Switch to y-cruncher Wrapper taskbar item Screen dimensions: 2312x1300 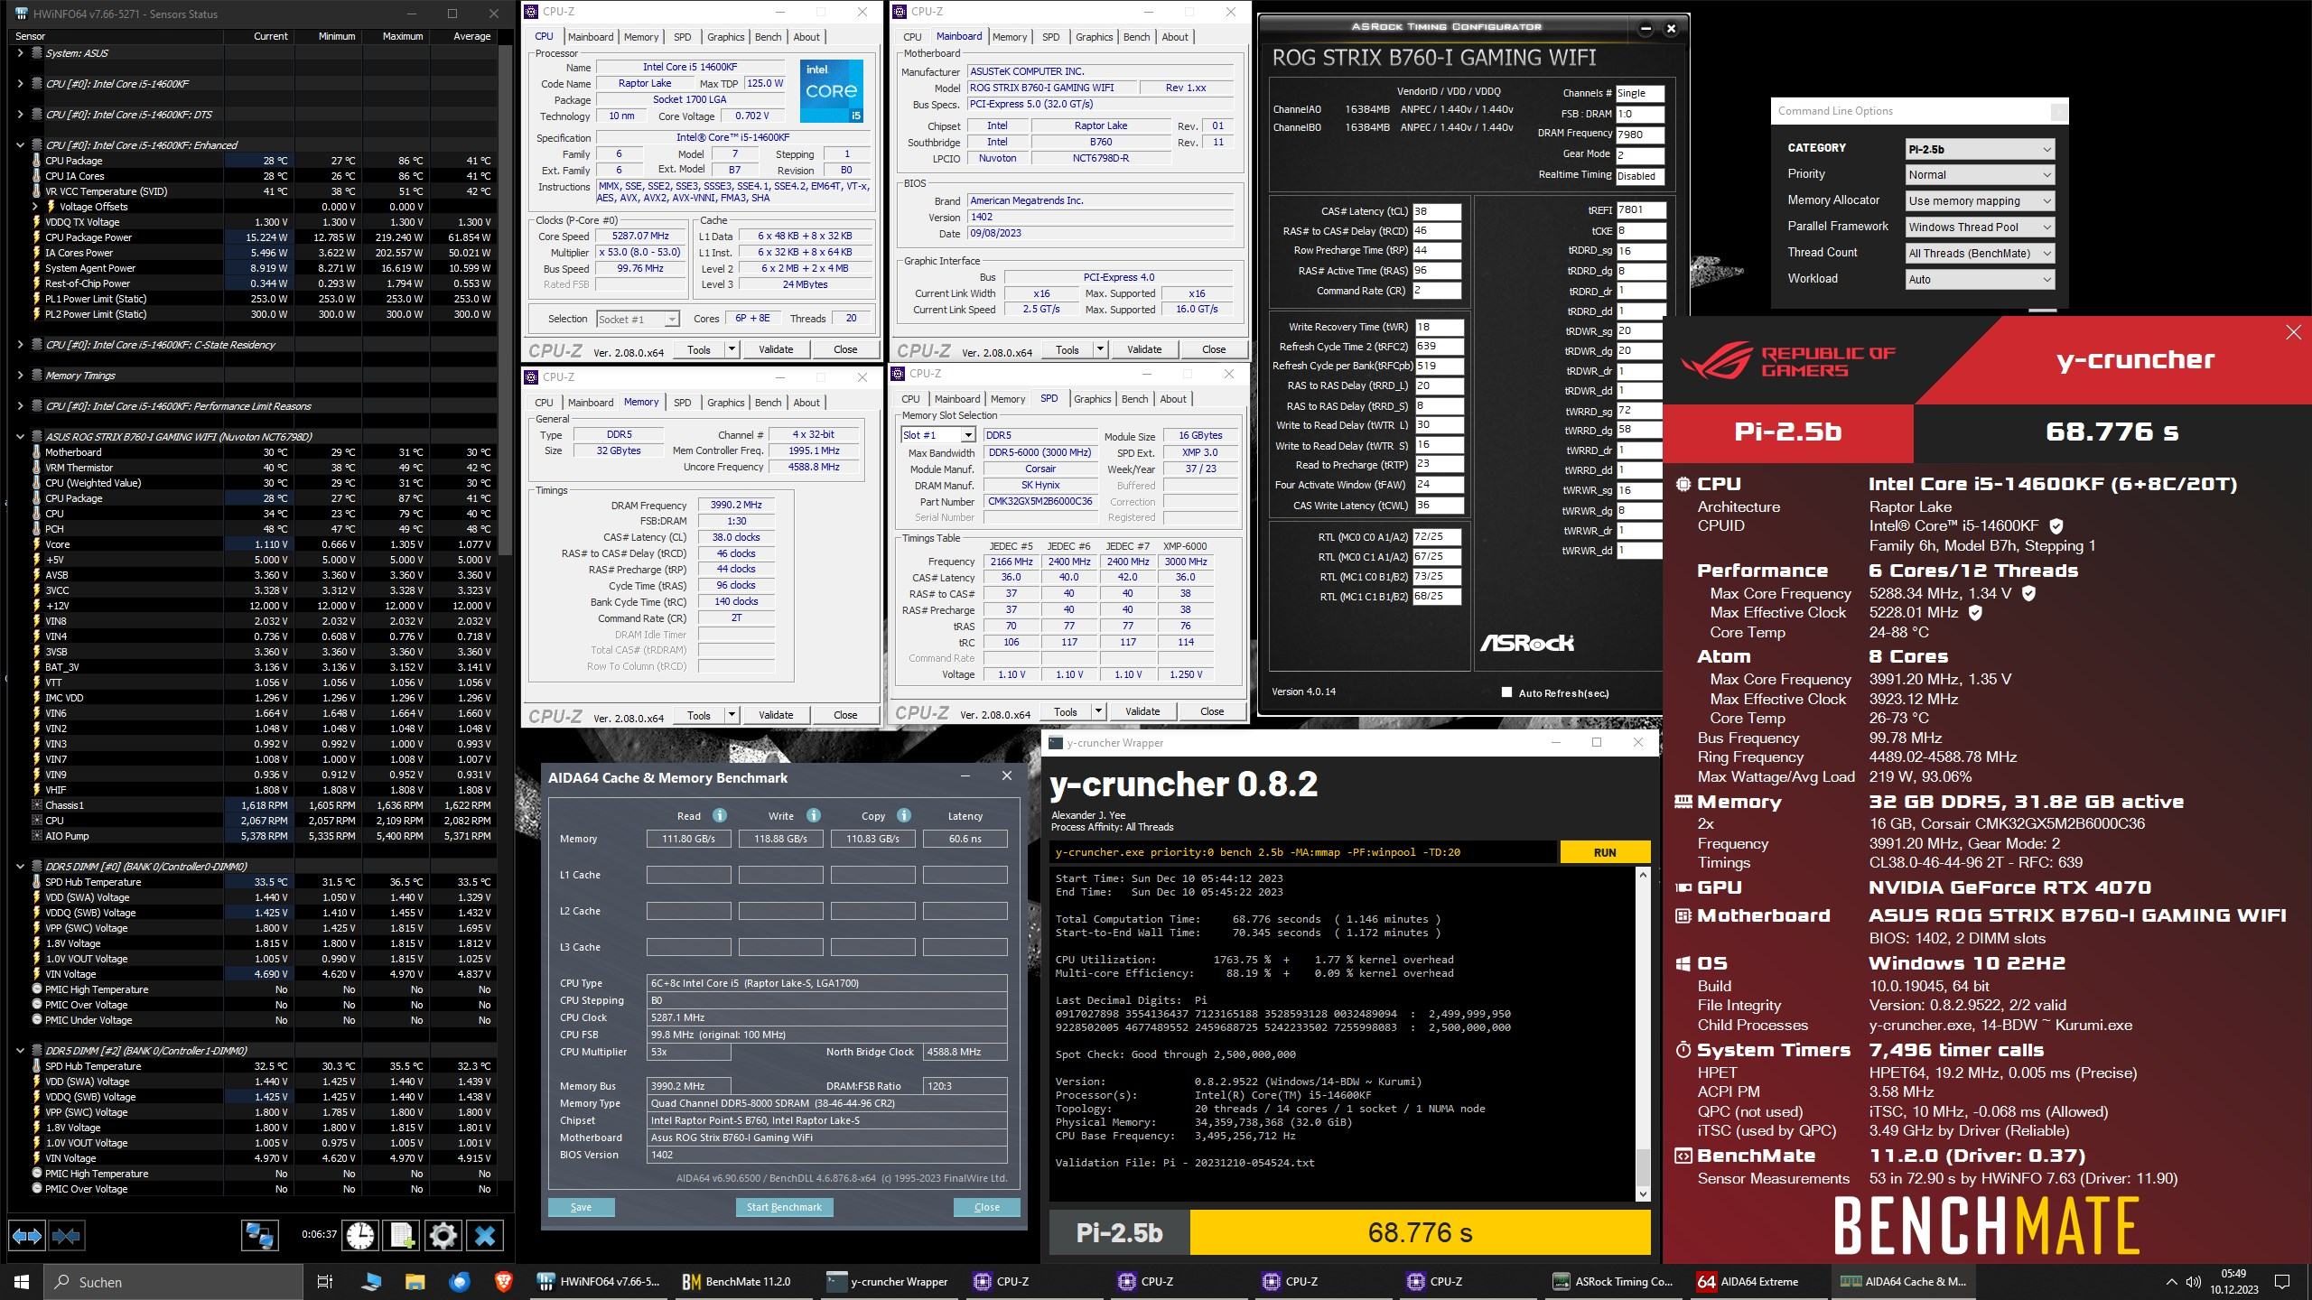pyautogui.click(x=889, y=1281)
